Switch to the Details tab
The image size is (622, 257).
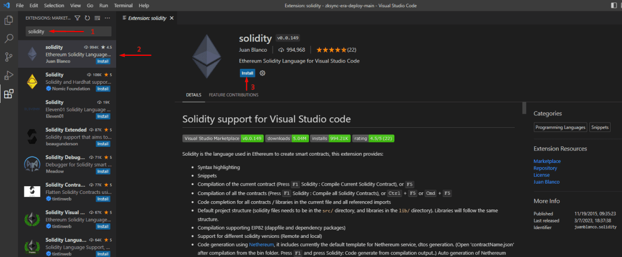(x=193, y=95)
